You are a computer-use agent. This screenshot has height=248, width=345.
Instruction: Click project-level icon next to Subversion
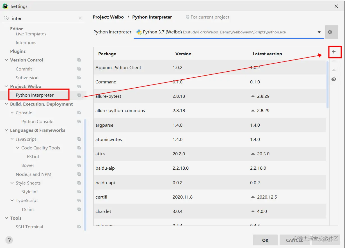click(x=79, y=78)
